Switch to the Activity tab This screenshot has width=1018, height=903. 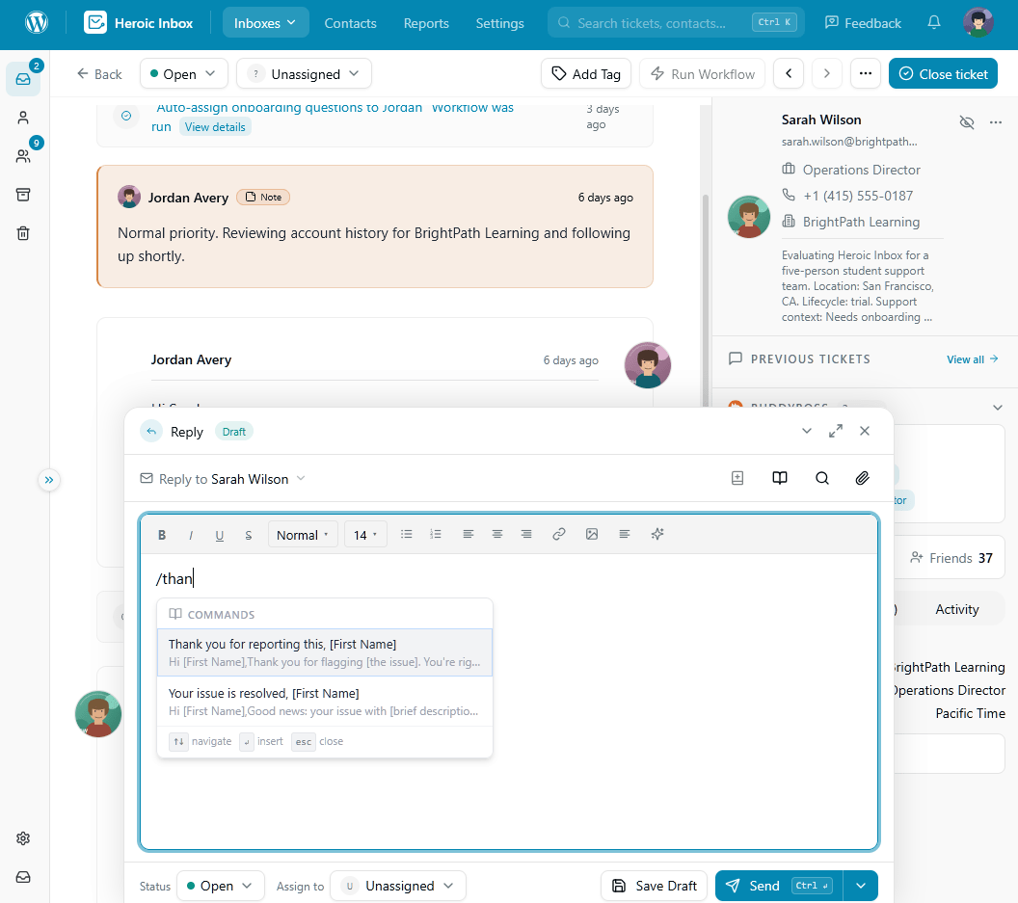click(956, 609)
